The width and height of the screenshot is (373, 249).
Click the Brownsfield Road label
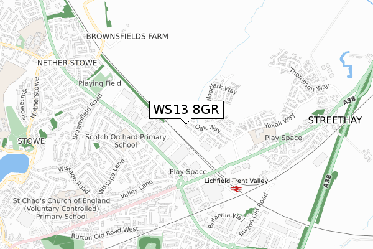click(x=87, y=116)
